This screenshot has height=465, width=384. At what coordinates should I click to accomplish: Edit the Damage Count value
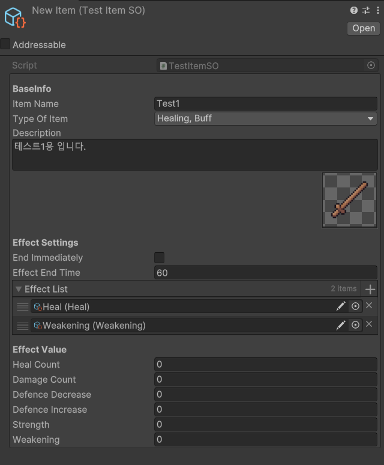click(x=266, y=379)
